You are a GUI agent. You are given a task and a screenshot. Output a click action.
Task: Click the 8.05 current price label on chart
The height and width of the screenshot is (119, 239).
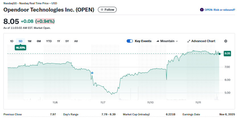click(227, 53)
